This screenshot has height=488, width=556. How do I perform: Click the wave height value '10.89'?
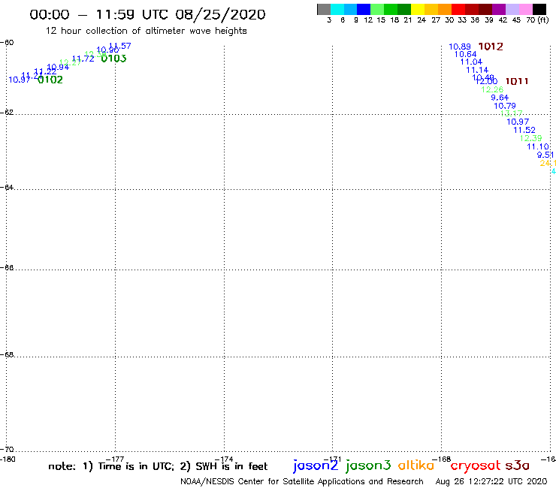point(460,47)
